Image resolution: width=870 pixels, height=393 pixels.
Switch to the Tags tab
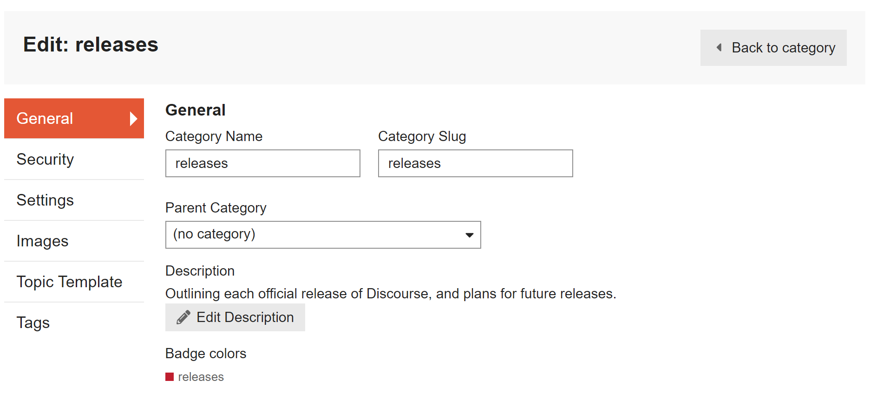coord(33,322)
